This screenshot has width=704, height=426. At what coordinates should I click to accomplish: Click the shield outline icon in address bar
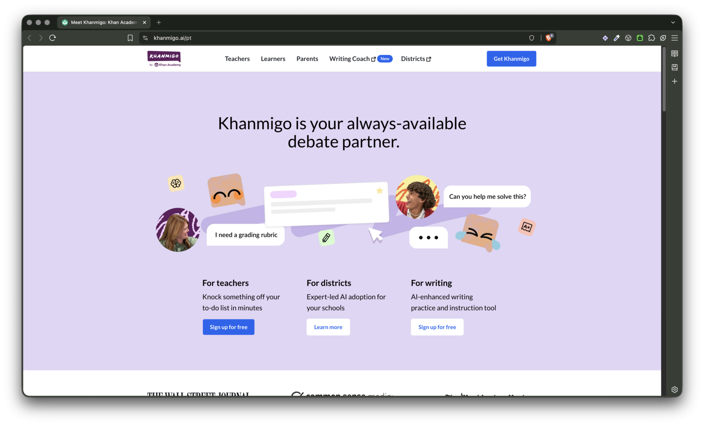[x=532, y=38]
